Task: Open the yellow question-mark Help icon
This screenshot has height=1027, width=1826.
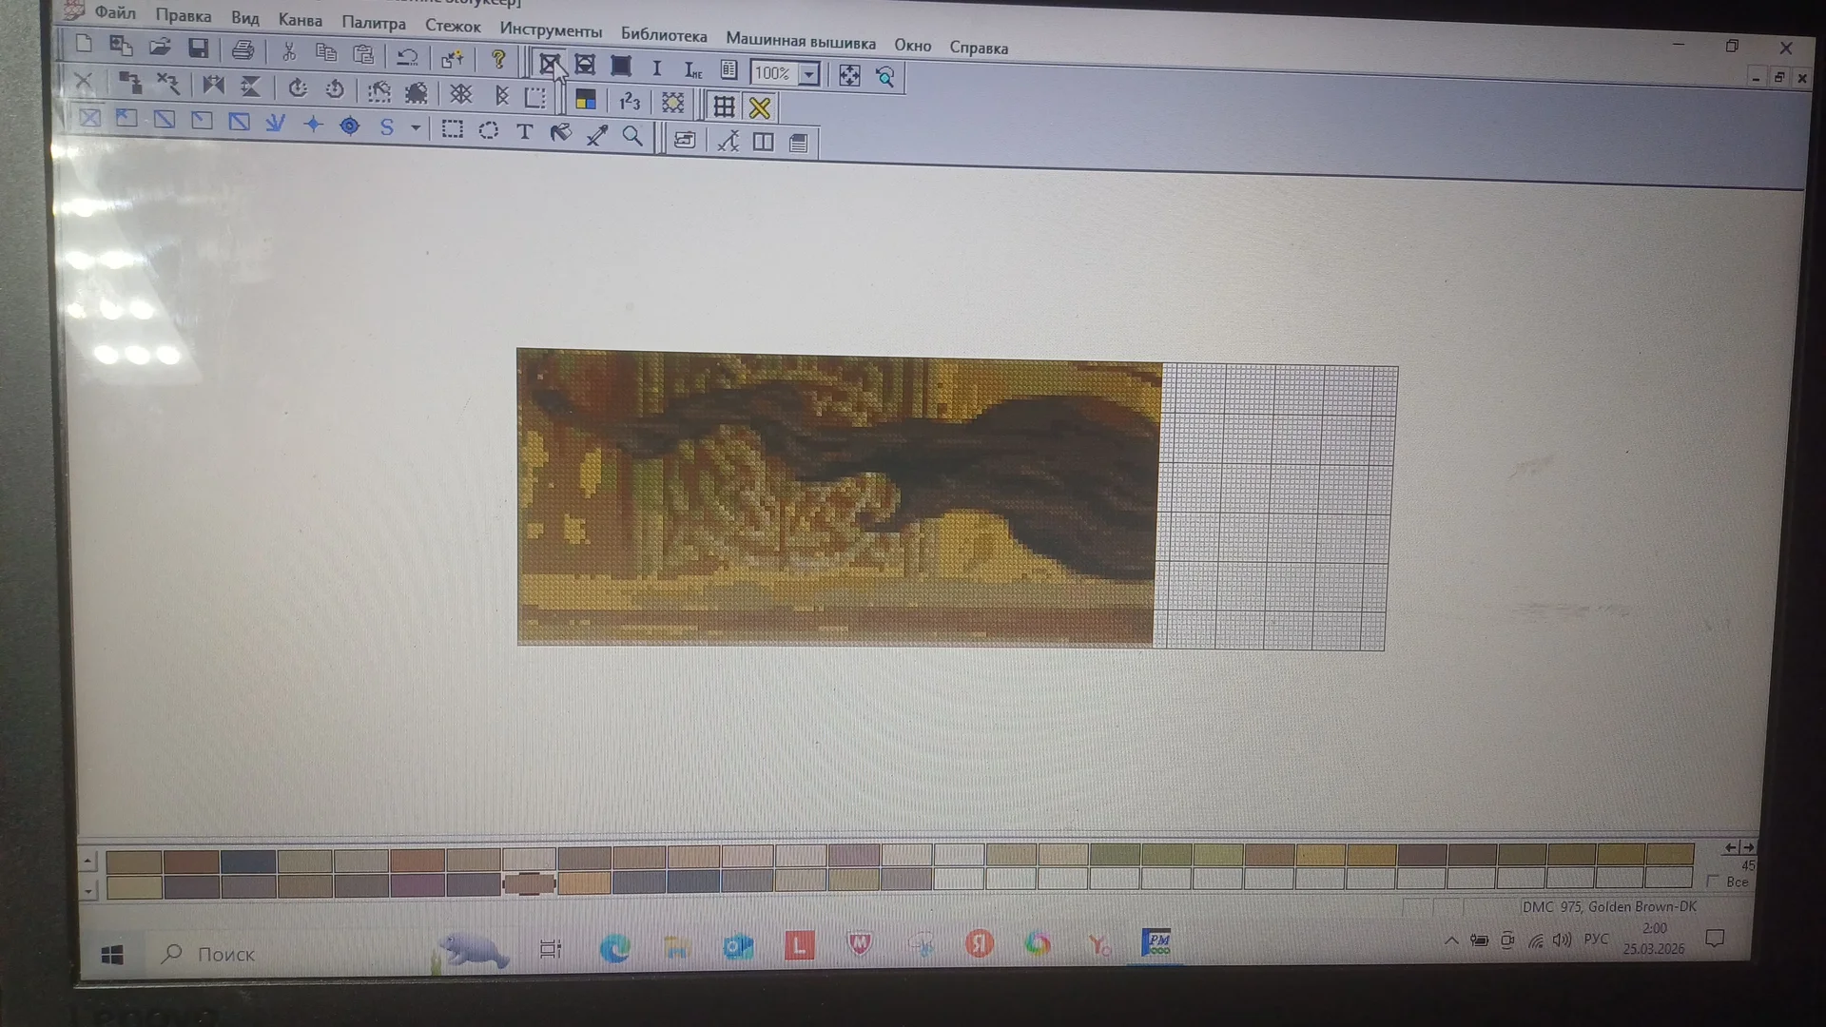Action: [x=497, y=60]
